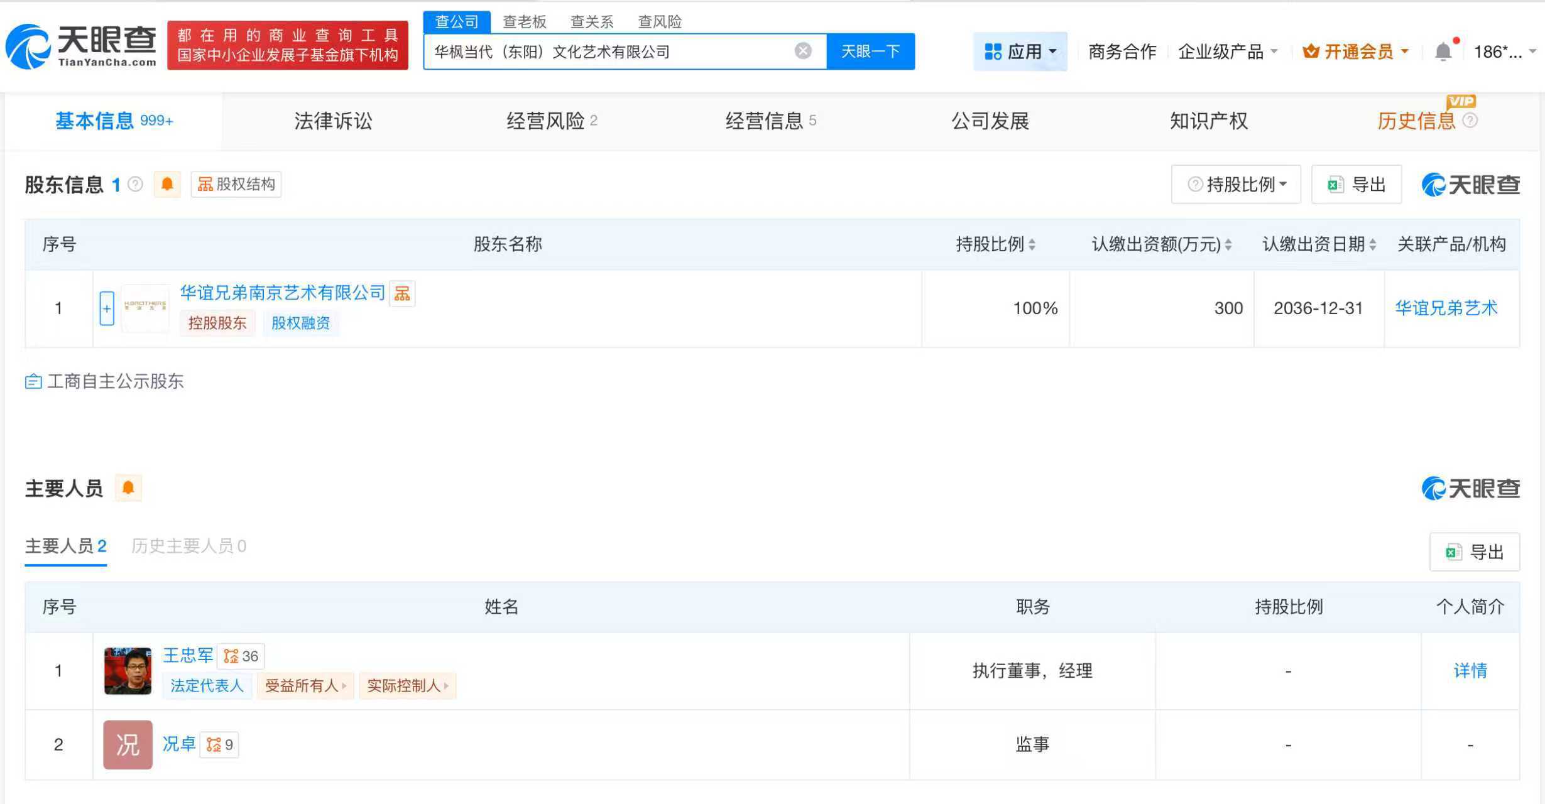Open the 华谊兄弟南京艺术有限公司 shareholder link
The width and height of the screenshot is (1545, 804).
[281, 292]
